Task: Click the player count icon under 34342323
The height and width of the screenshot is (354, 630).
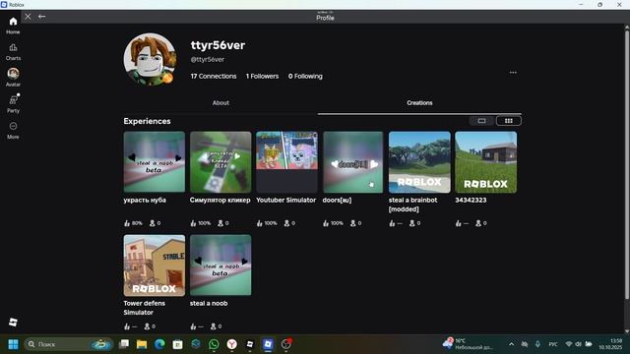Action: coord(478,223)
